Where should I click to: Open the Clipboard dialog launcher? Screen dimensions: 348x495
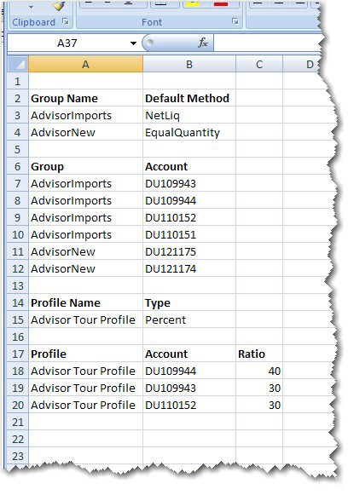pyautogui.click(x=66, y=21)
